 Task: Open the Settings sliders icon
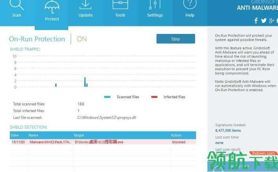(x=155, y=5)
